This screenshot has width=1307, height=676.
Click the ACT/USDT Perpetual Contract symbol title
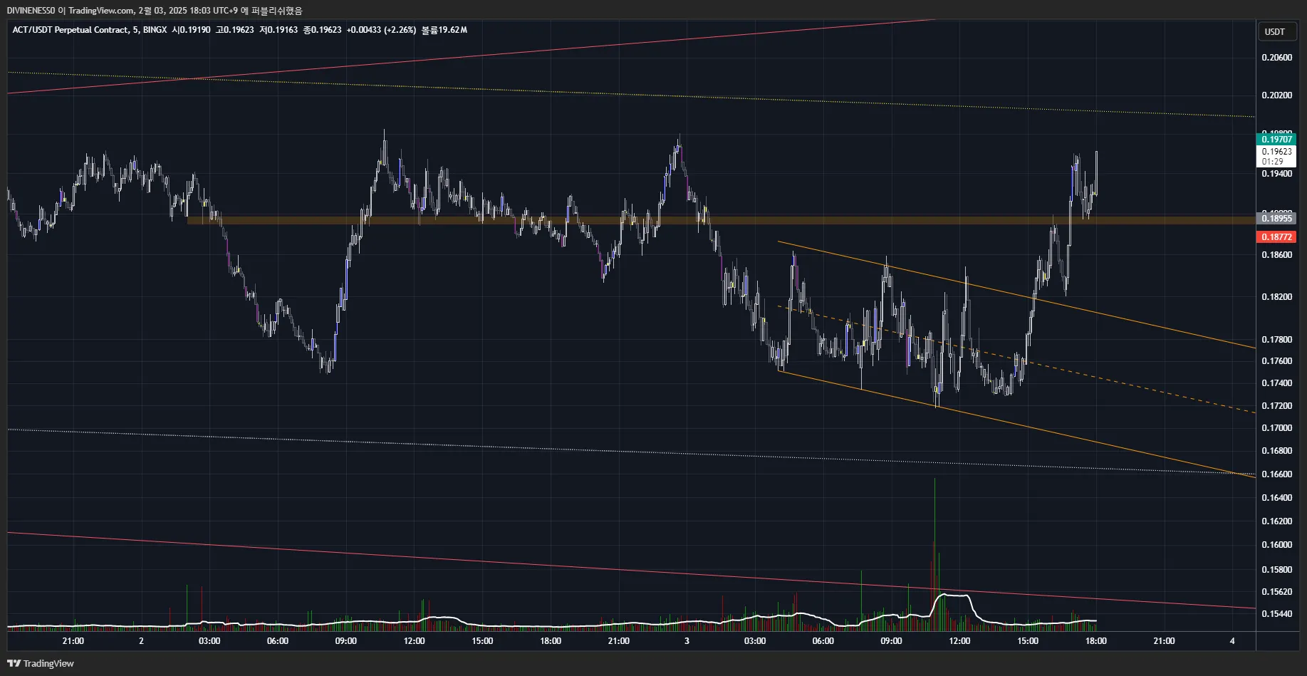[x=71, y=30]
